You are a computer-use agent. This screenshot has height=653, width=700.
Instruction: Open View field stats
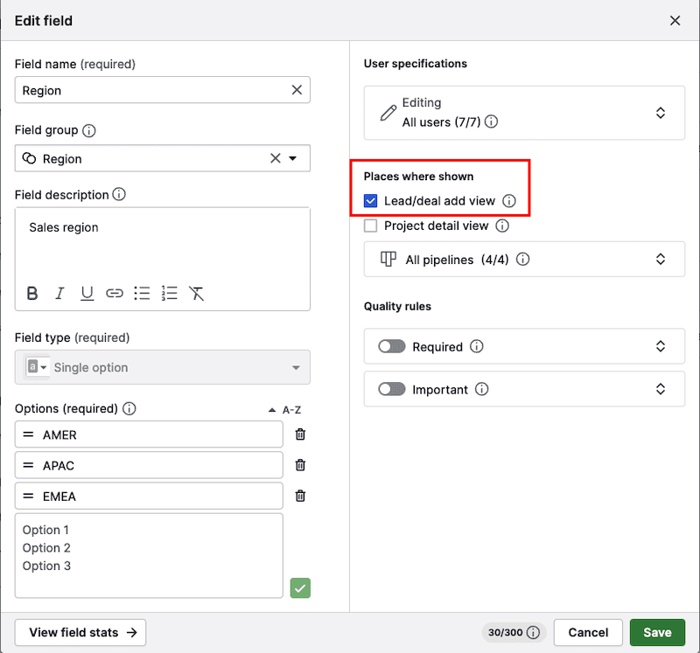coord(80,632)
